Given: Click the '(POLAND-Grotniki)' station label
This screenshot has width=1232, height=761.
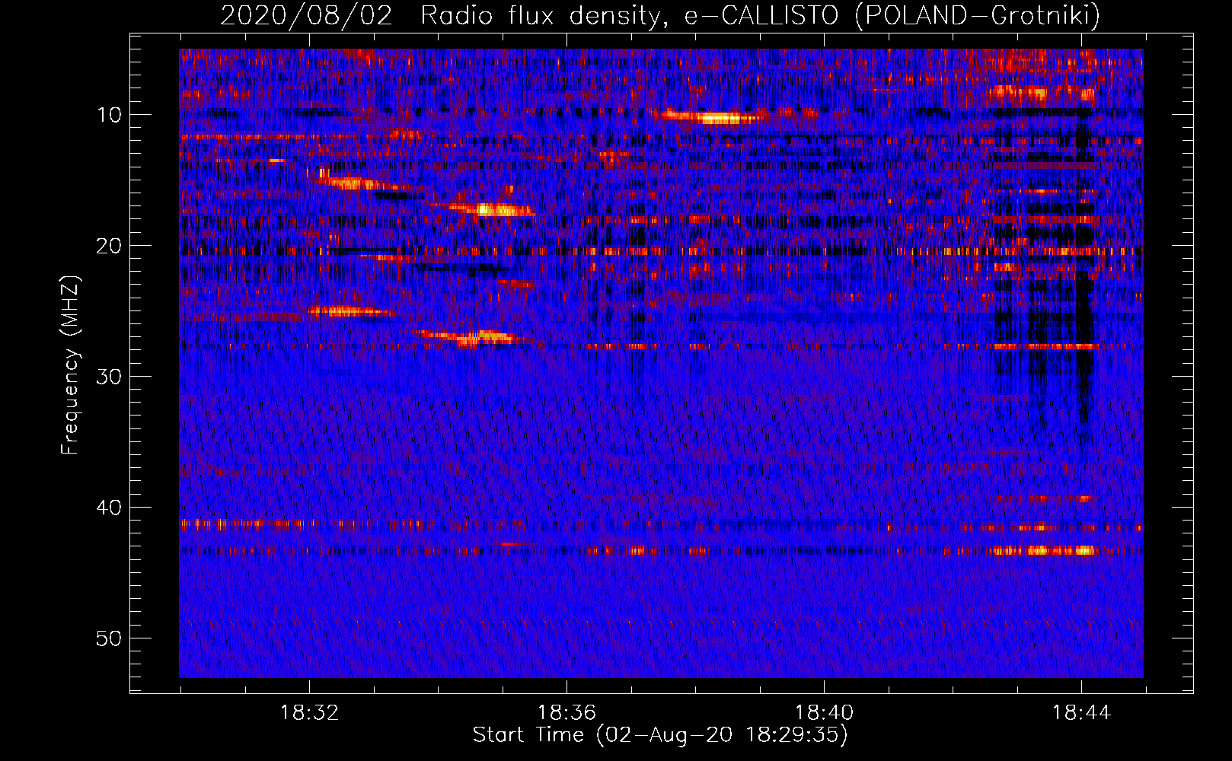Looking at the screenshot, I should click(x=977, y=15).
